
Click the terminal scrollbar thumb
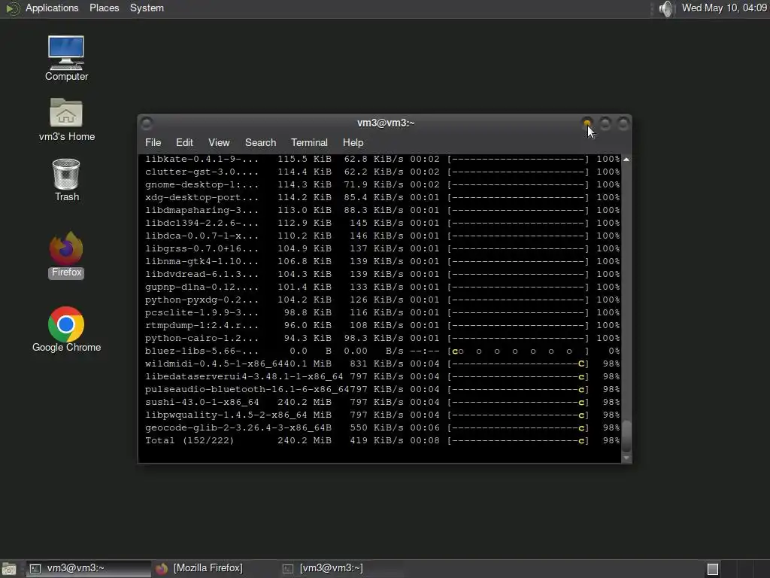click(x=626, y=437)
